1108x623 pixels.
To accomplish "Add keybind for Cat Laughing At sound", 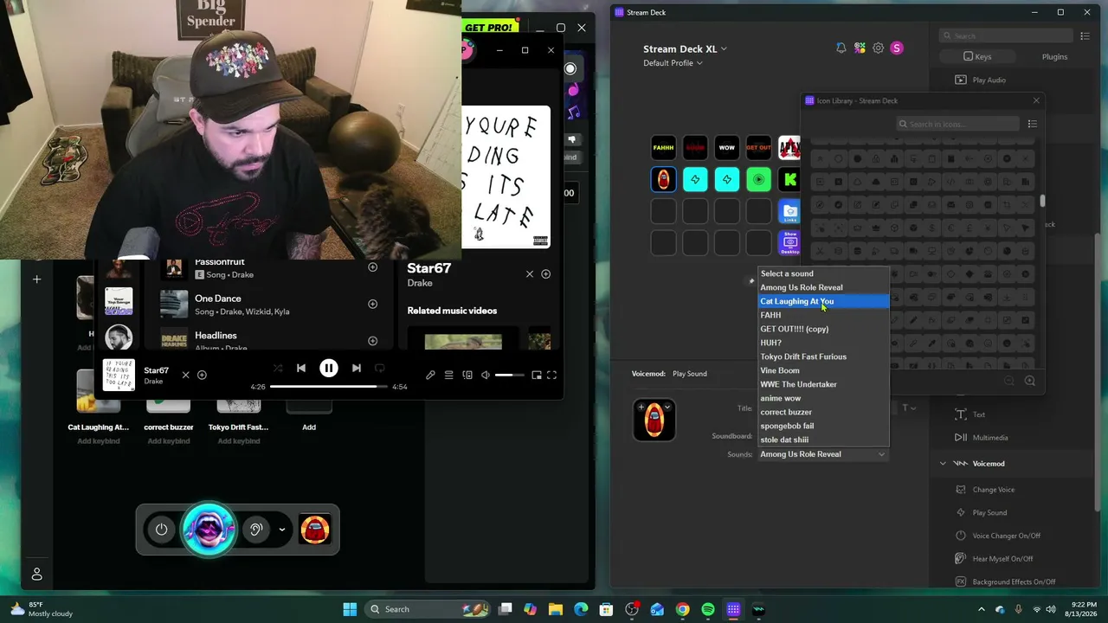I will pyautogui.click(x=98, y=441).
